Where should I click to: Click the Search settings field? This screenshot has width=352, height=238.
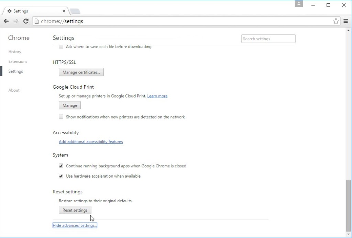268,39
